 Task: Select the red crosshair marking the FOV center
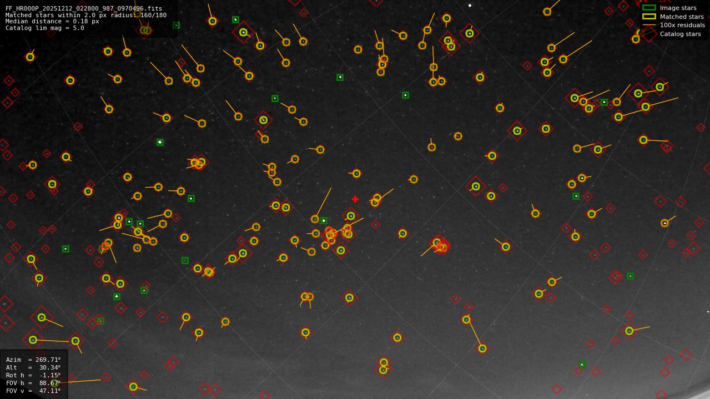(x=355, y=199)
